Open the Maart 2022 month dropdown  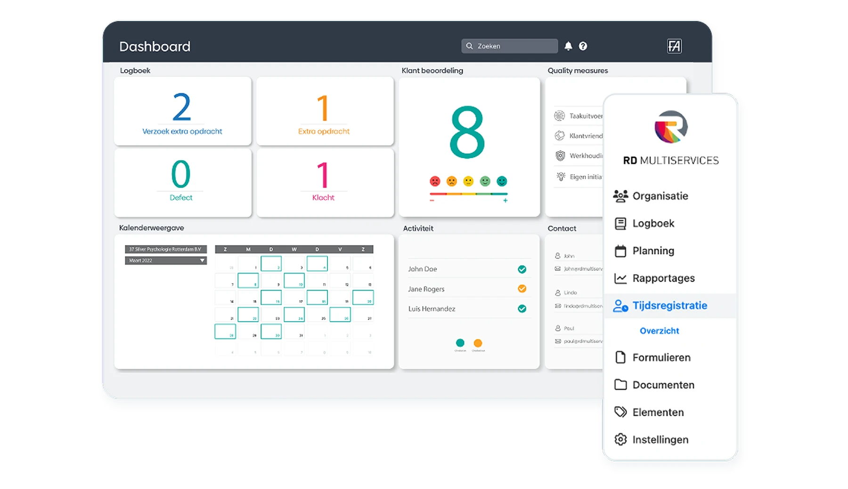pos(166,261)
